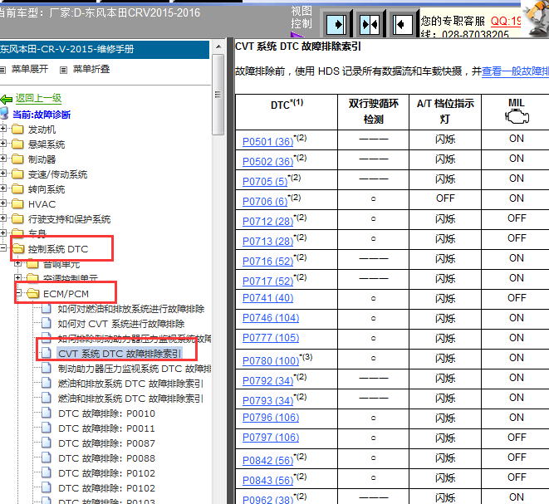
Task: Open the P0712 (28) DTC link
Action: pos(267,221)
